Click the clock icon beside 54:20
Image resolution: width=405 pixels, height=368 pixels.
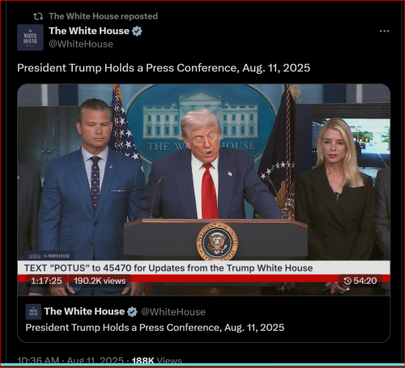point(347,280)
